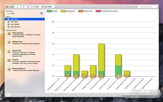Toggle the Food vocabulary checkbox
The width and height of the screenshot is (163, 102).
tap(42, 13)
